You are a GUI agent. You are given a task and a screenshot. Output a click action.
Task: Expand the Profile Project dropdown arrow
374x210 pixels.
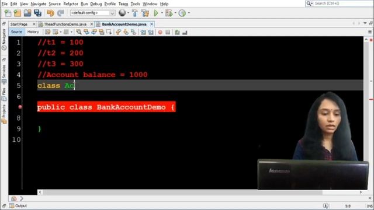[x=189, y=13]
